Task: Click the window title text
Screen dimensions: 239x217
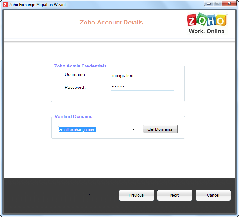Action: click(38, 5)
